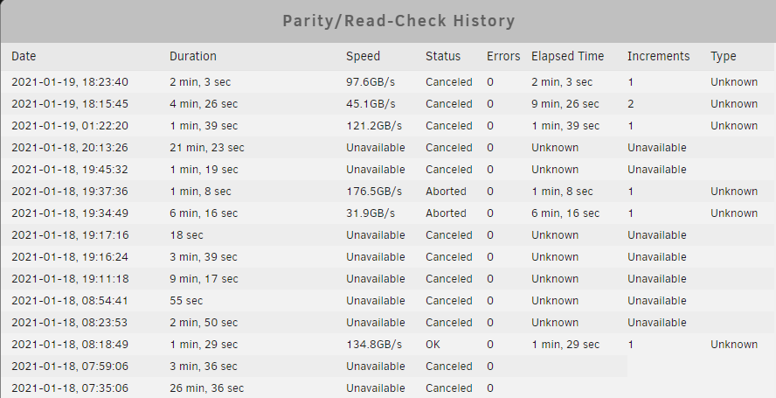The image size is (776, 398).
Task: Click the Speed column header
Action: point(364,56)
